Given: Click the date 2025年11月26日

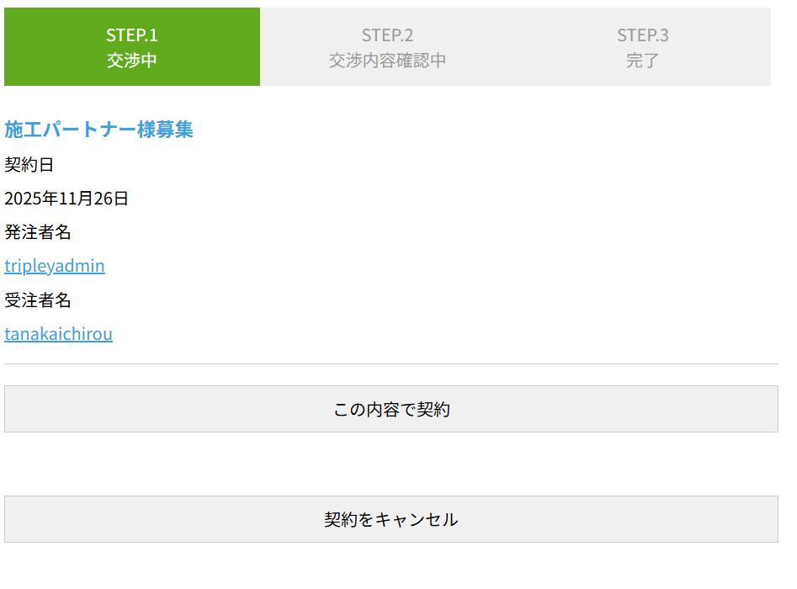Looking at the screenshot, I should (x=66, y=199).
